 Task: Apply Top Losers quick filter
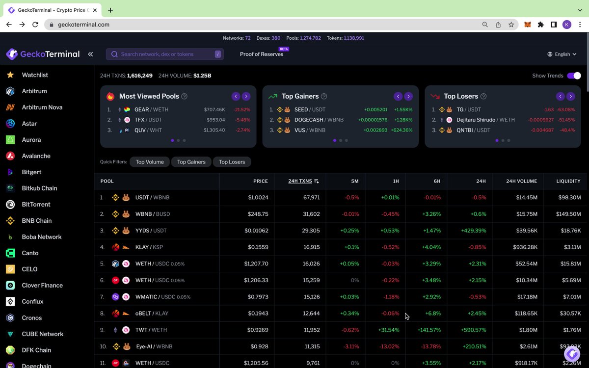232,162
